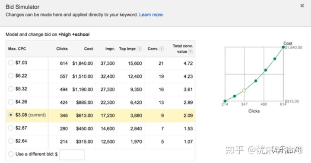Viewport: 311px width, 163px height.
Task: Click the Cost column header in table
Action: (89, 49)
